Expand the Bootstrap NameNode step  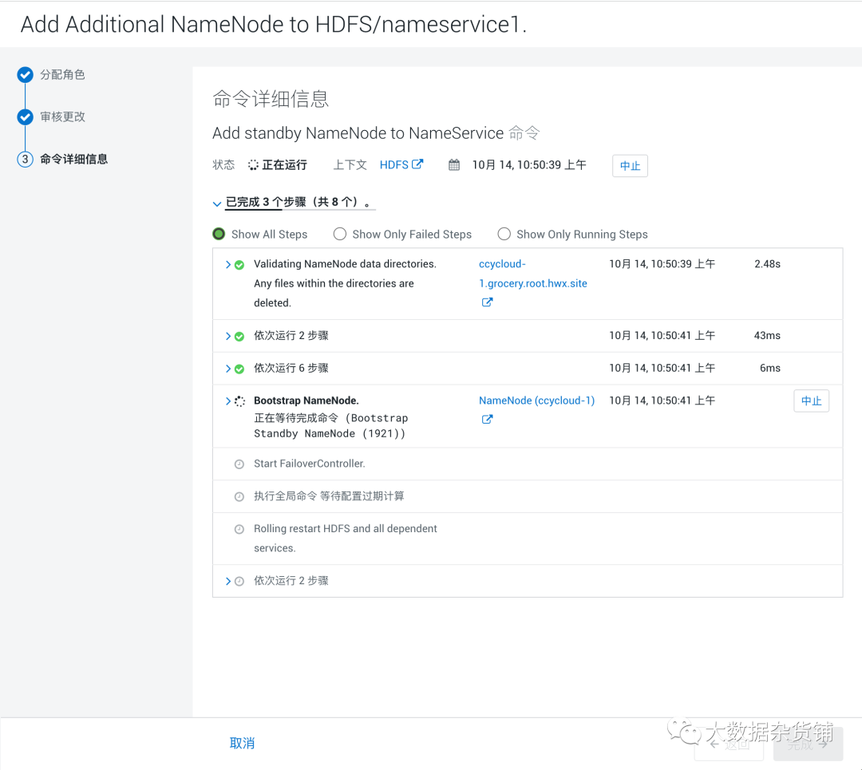228,401
